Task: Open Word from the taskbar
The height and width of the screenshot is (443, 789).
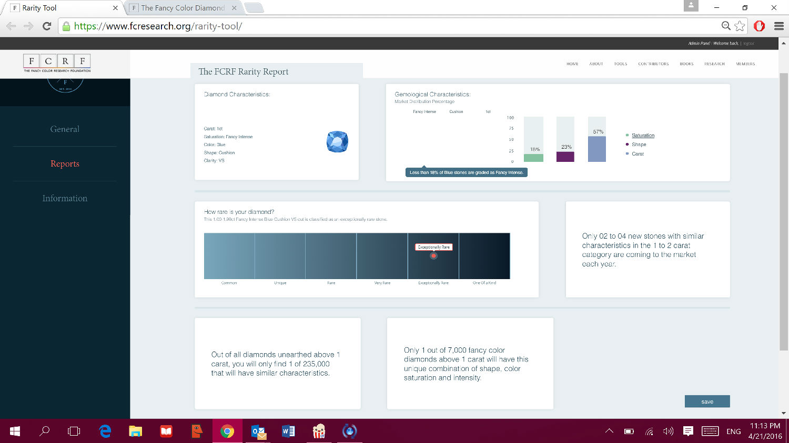Action: [x=288, y=431]
